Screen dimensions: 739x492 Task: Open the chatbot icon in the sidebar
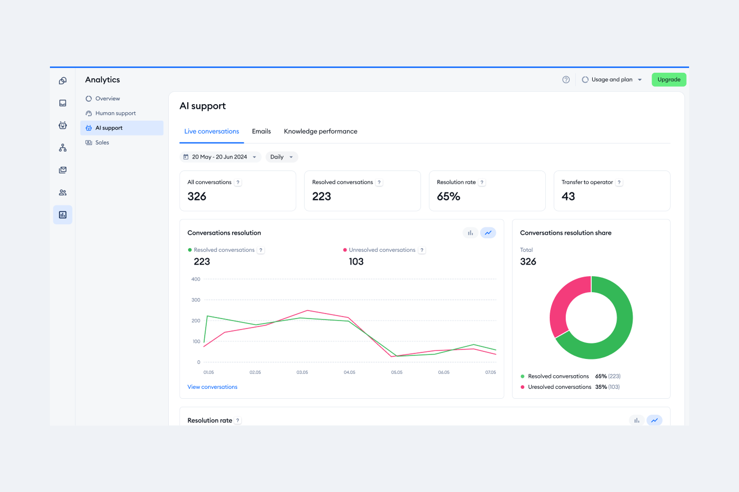(62, 125)
